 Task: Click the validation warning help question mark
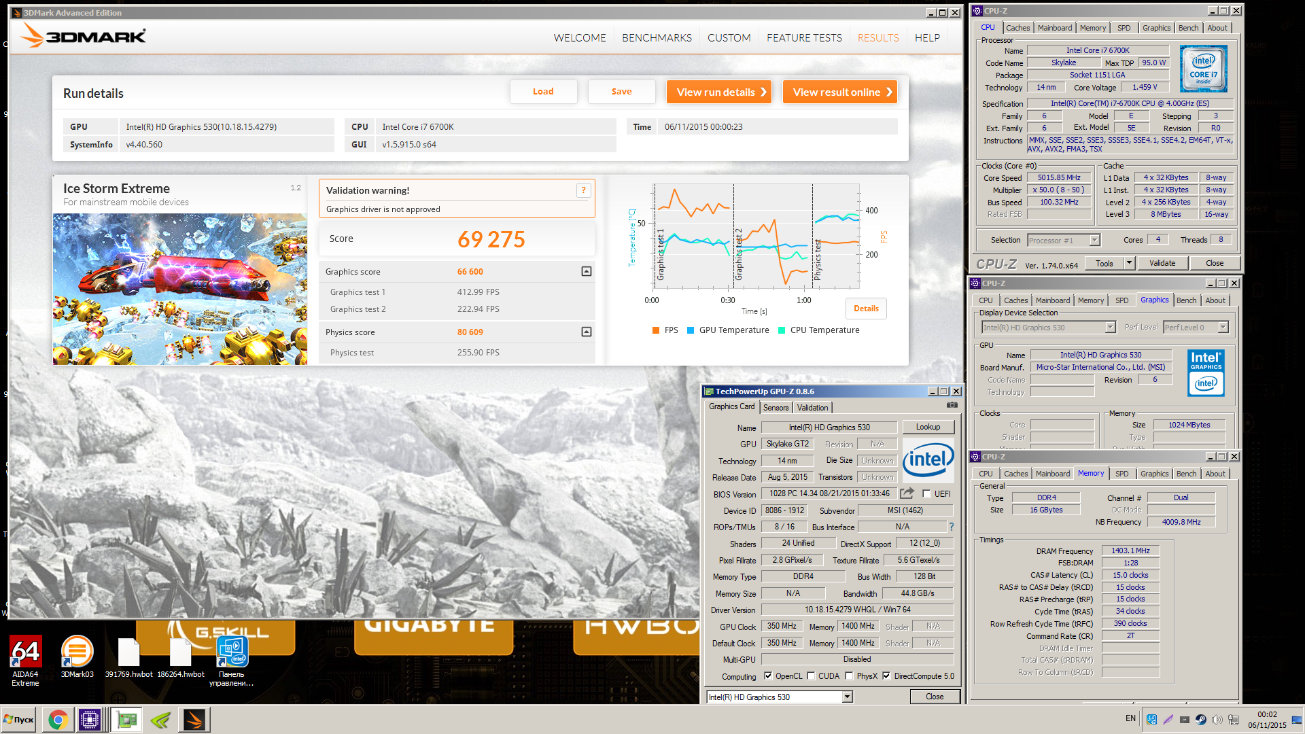pyautogui.click(x=583, y=191)
